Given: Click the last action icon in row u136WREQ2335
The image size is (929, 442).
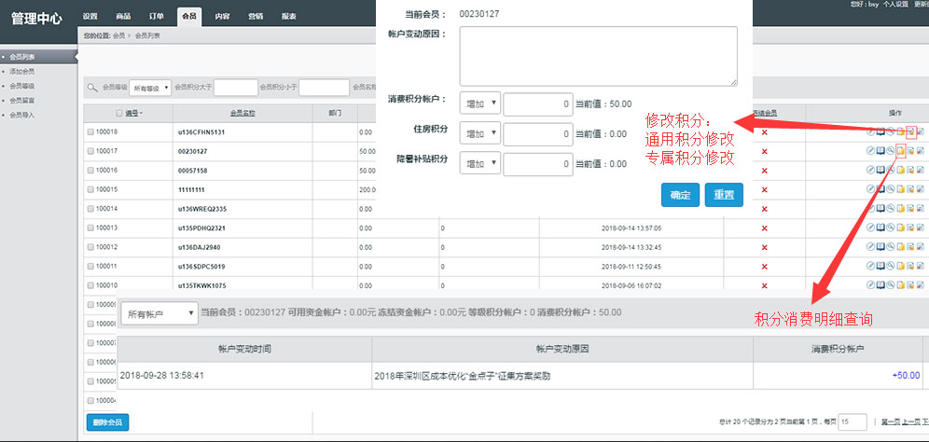Looking at the screenshot, I should [921, 209].
